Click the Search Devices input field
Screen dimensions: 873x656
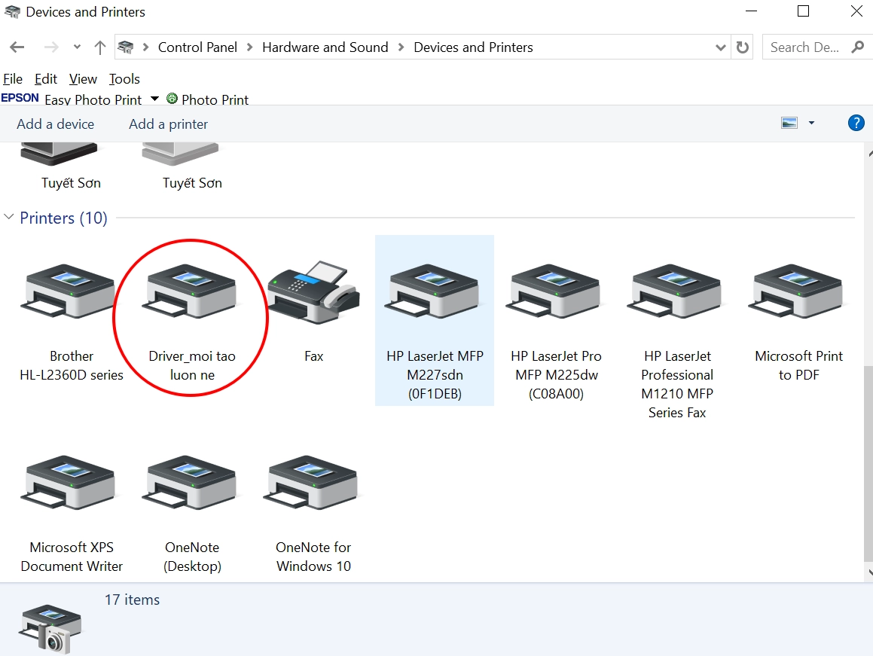click(x=804, y=47)
